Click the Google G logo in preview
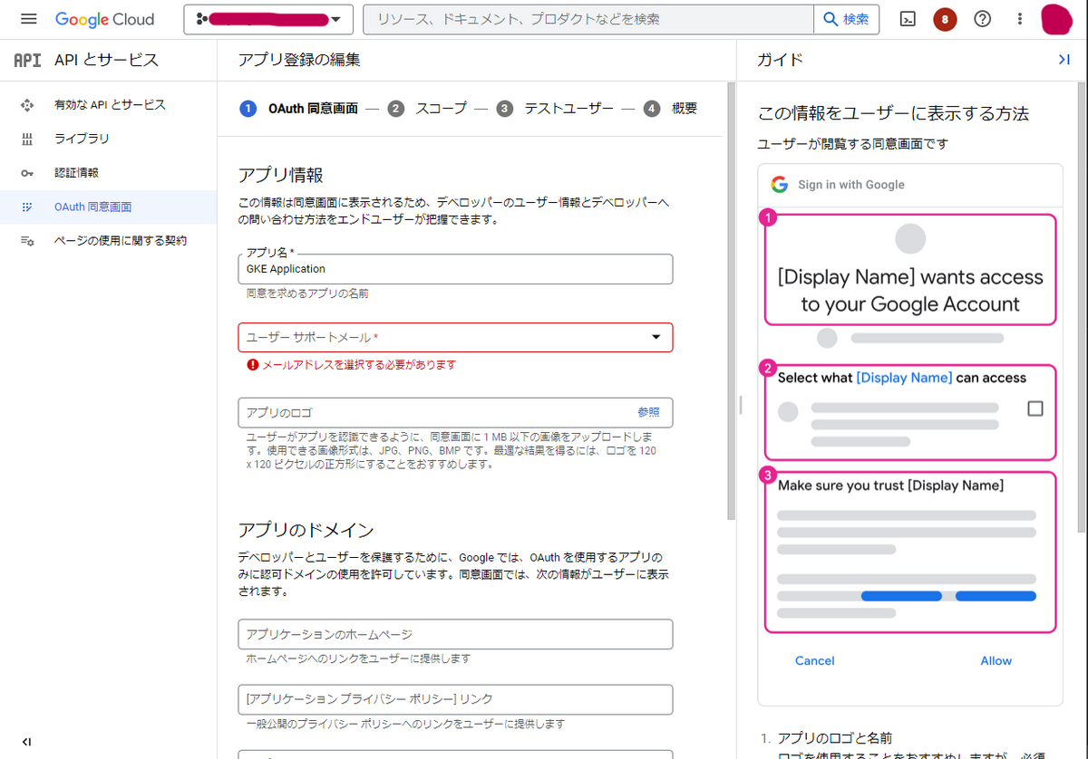 click(780, 185)
